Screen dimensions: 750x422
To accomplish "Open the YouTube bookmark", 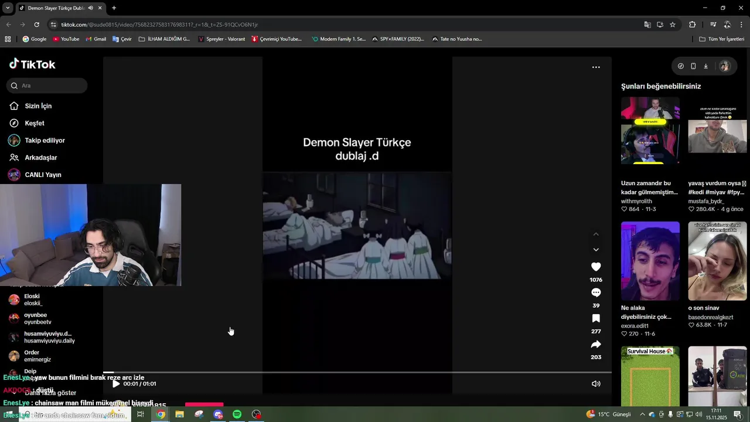I will click(x=66, y=39).
